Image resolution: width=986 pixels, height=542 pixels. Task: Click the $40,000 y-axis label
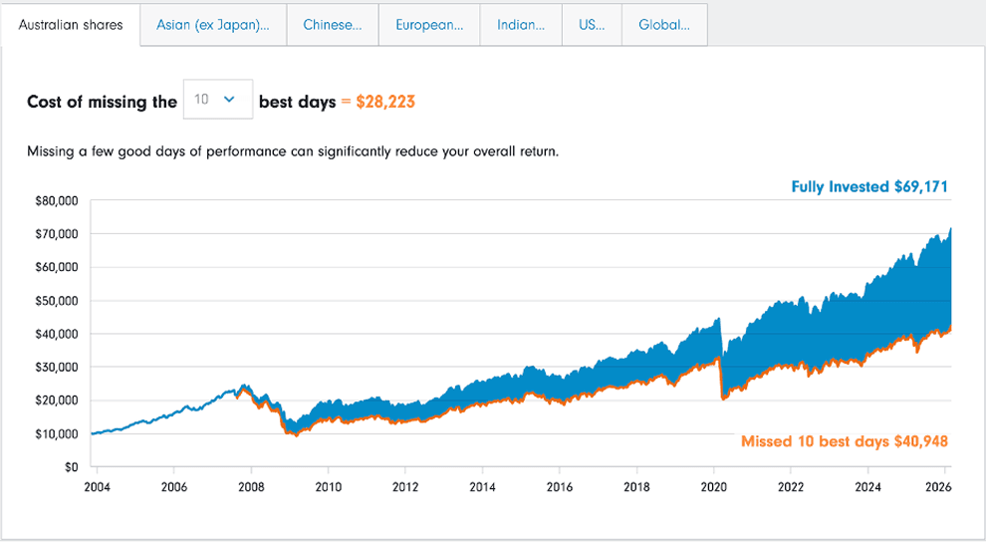(57, 334)
